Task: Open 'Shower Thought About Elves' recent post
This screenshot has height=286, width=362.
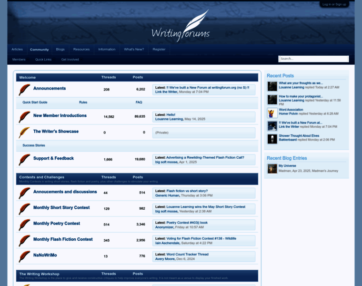Action: [x=299, y=136]
